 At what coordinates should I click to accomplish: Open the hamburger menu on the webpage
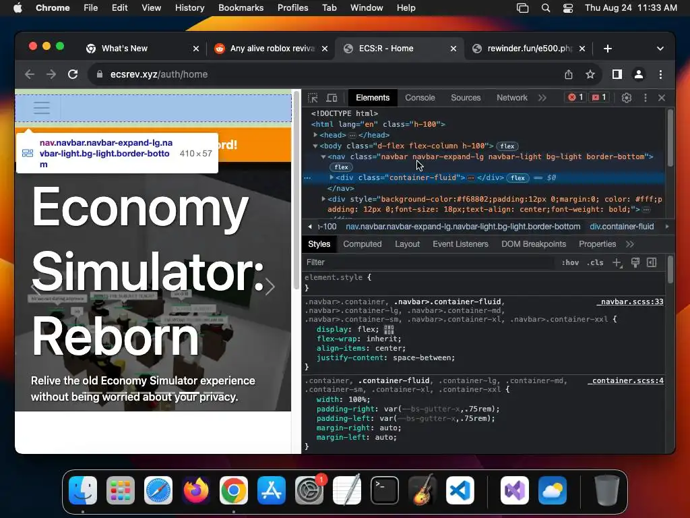(x=41, y=108)
